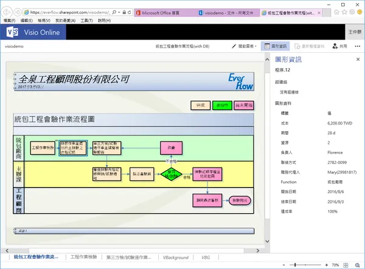
Task: Click the URL address field
Action: 70,12
